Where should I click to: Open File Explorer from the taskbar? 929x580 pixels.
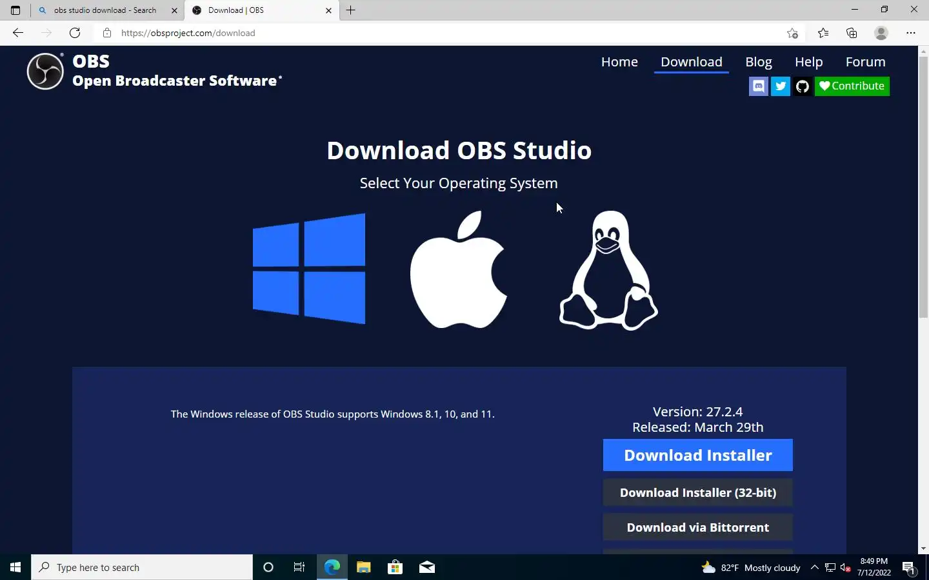pyautogui.click(x=363, y=567)
